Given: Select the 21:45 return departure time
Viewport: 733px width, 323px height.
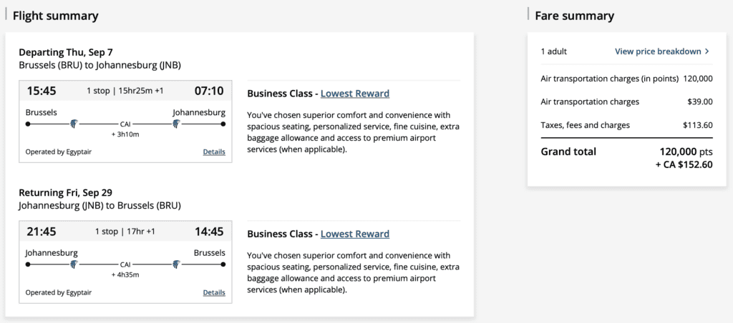Looking at the screenshot, I should 41,231.
